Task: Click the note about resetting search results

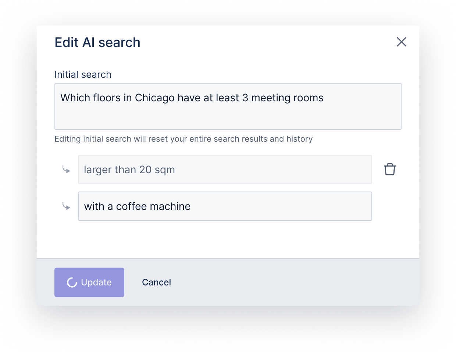Action: (x=183, y=139)
